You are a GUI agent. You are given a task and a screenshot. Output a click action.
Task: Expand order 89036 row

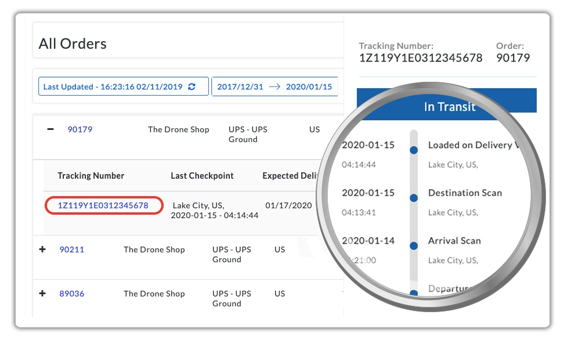click(42, 293)
